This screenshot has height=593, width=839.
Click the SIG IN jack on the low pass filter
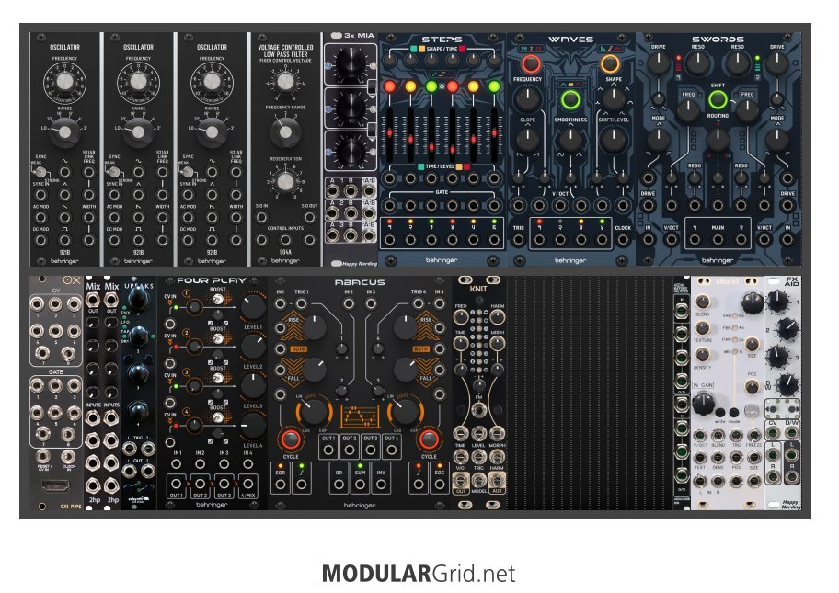tap(261, 217)
